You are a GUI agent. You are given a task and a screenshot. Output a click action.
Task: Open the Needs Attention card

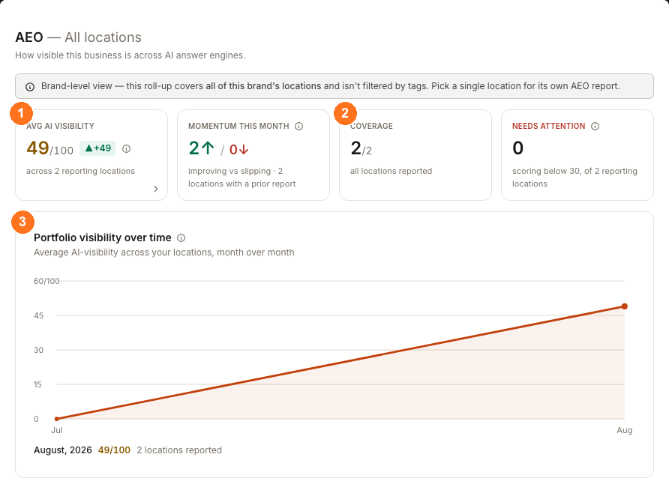[x=577, y=155]
